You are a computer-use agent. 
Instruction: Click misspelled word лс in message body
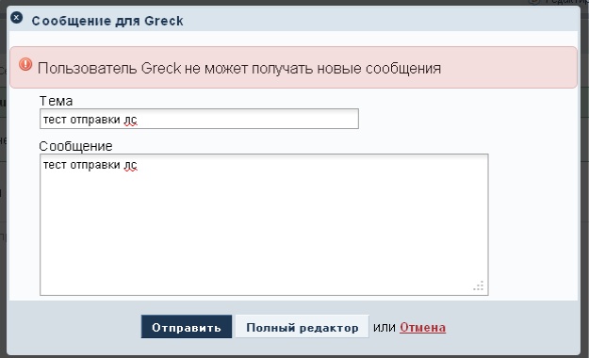131,165
